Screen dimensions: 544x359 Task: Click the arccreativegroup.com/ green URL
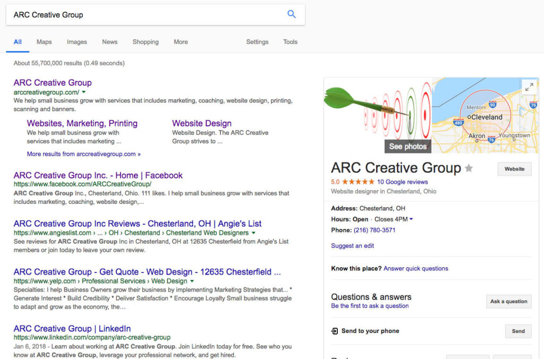point(47,92)
